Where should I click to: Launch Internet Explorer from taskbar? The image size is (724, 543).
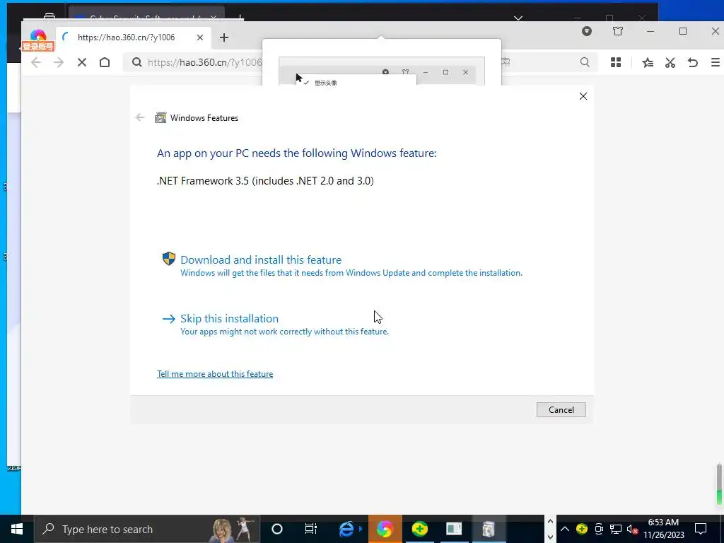click(x=346, y=529)
